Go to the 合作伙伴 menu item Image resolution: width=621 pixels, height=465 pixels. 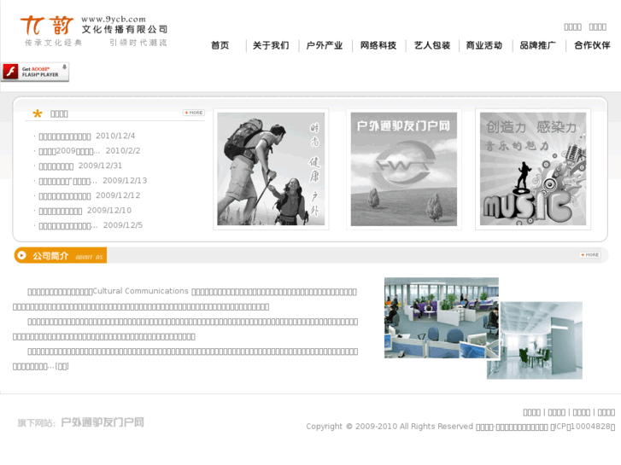592,45
